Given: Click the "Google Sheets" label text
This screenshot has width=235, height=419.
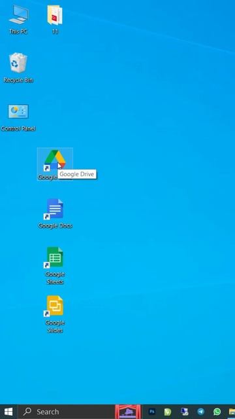Looking at the screenshot, I should 55,278.
